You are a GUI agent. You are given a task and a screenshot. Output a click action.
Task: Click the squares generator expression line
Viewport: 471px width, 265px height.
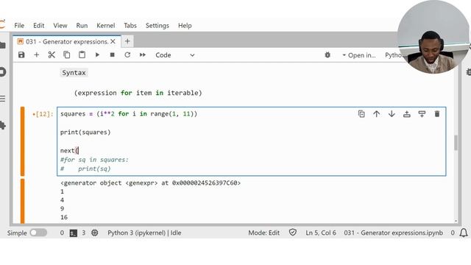(129, 114)
